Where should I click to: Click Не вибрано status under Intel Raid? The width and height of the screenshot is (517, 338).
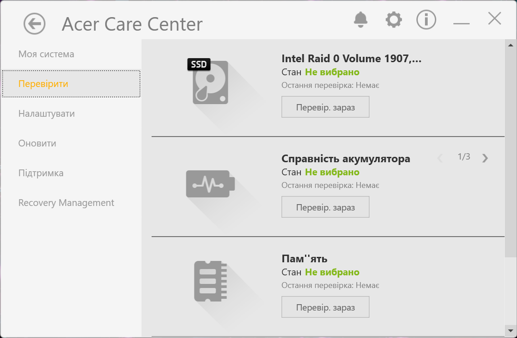(332, 72)
